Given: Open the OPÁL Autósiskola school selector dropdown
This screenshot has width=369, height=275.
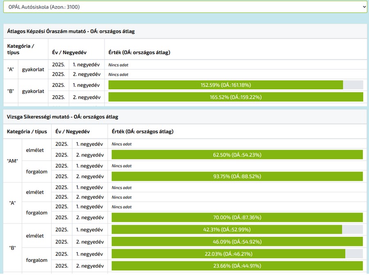Looking at the screenshot, I should pos(184,7).
